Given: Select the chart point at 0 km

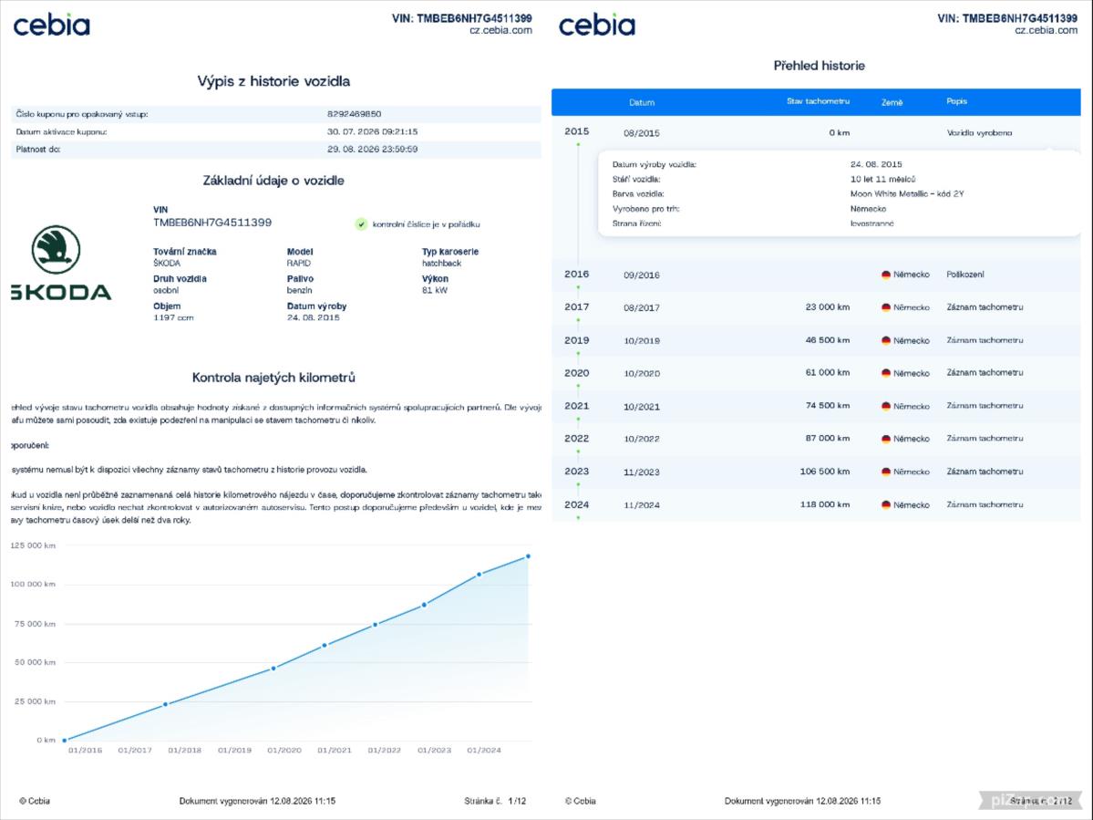Looking at the screenshot, I should click(x=65, y=740).
